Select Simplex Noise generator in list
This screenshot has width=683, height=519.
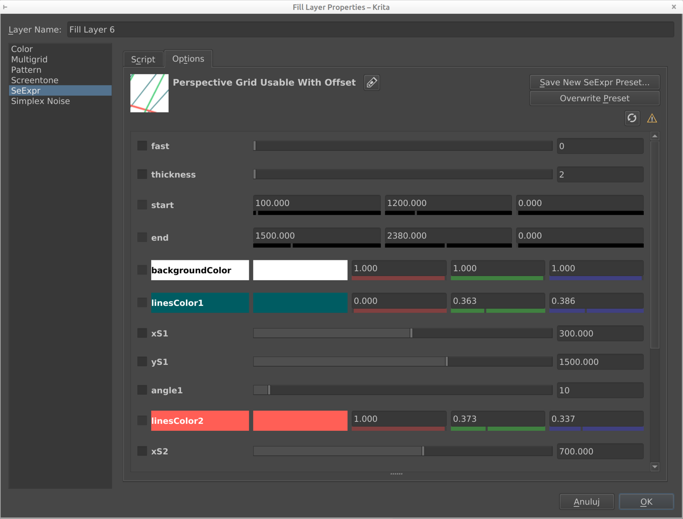pyautogui.click(x=41, y=101)
